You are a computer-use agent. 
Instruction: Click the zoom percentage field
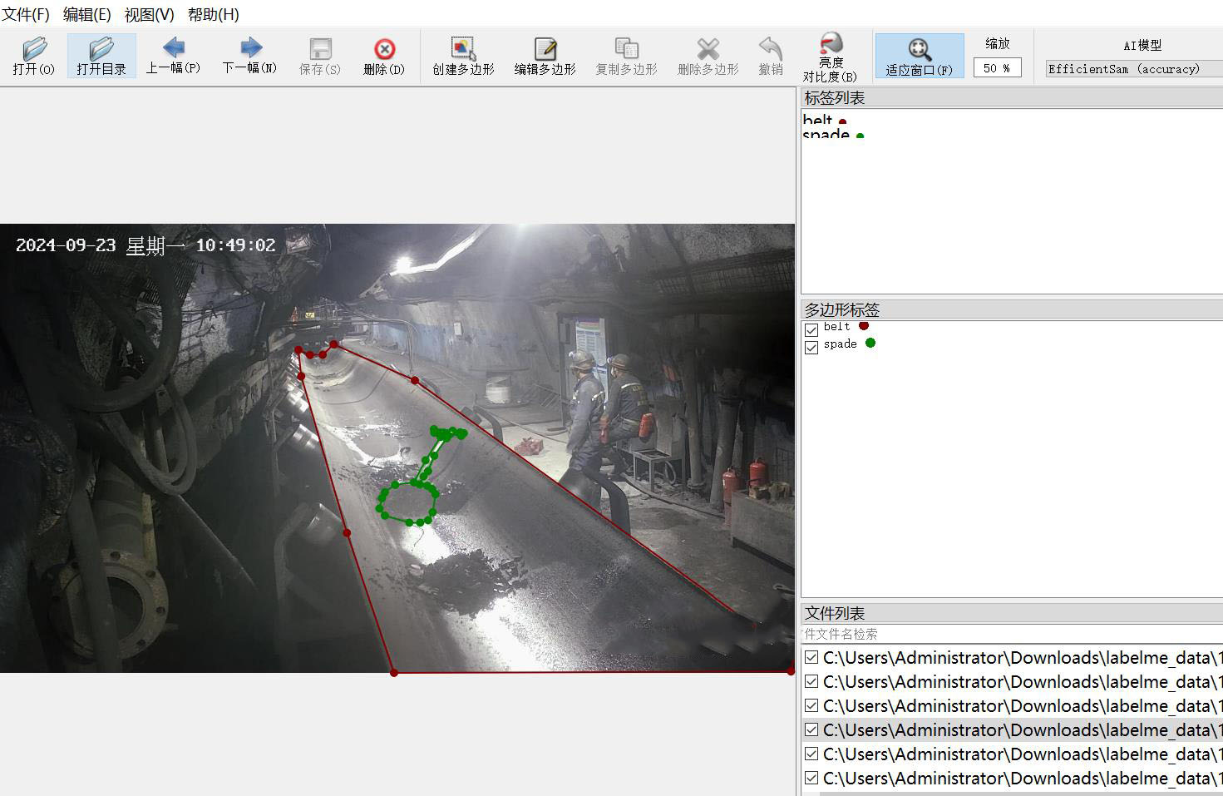(997, 68)
